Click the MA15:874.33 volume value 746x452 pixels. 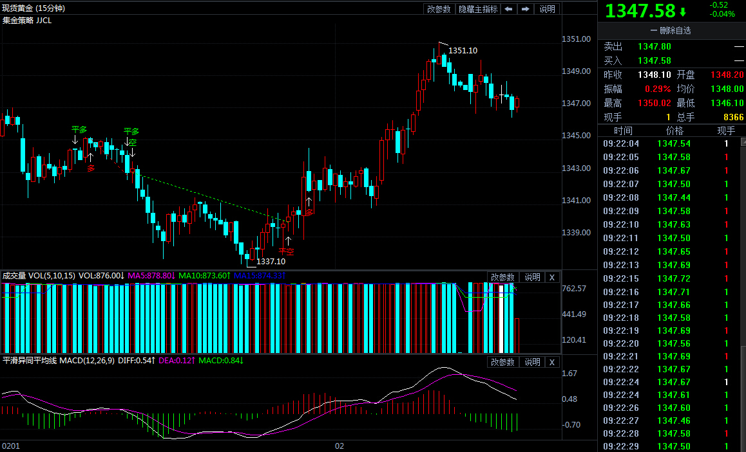[x=259, y=275]
